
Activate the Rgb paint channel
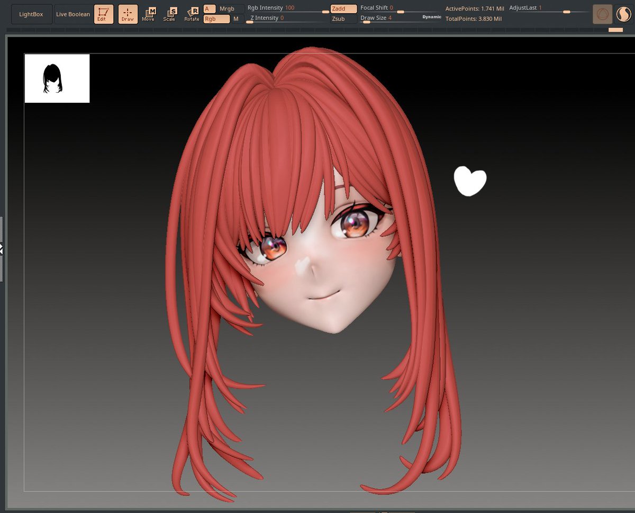pos(217,17)
